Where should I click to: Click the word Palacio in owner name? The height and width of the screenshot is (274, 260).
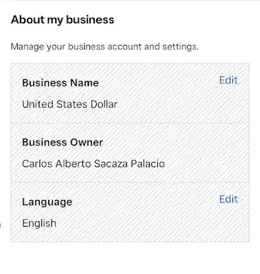coord(148,164)
